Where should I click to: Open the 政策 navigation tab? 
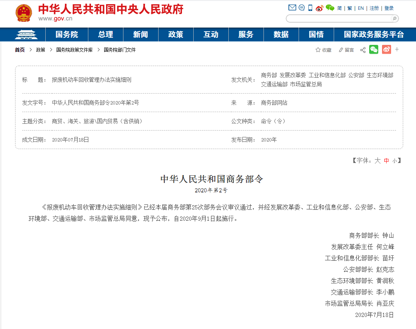(x=176, y=34)
